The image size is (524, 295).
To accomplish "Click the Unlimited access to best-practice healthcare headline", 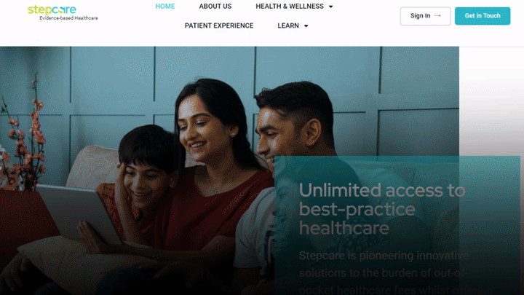I will [382, 209].
